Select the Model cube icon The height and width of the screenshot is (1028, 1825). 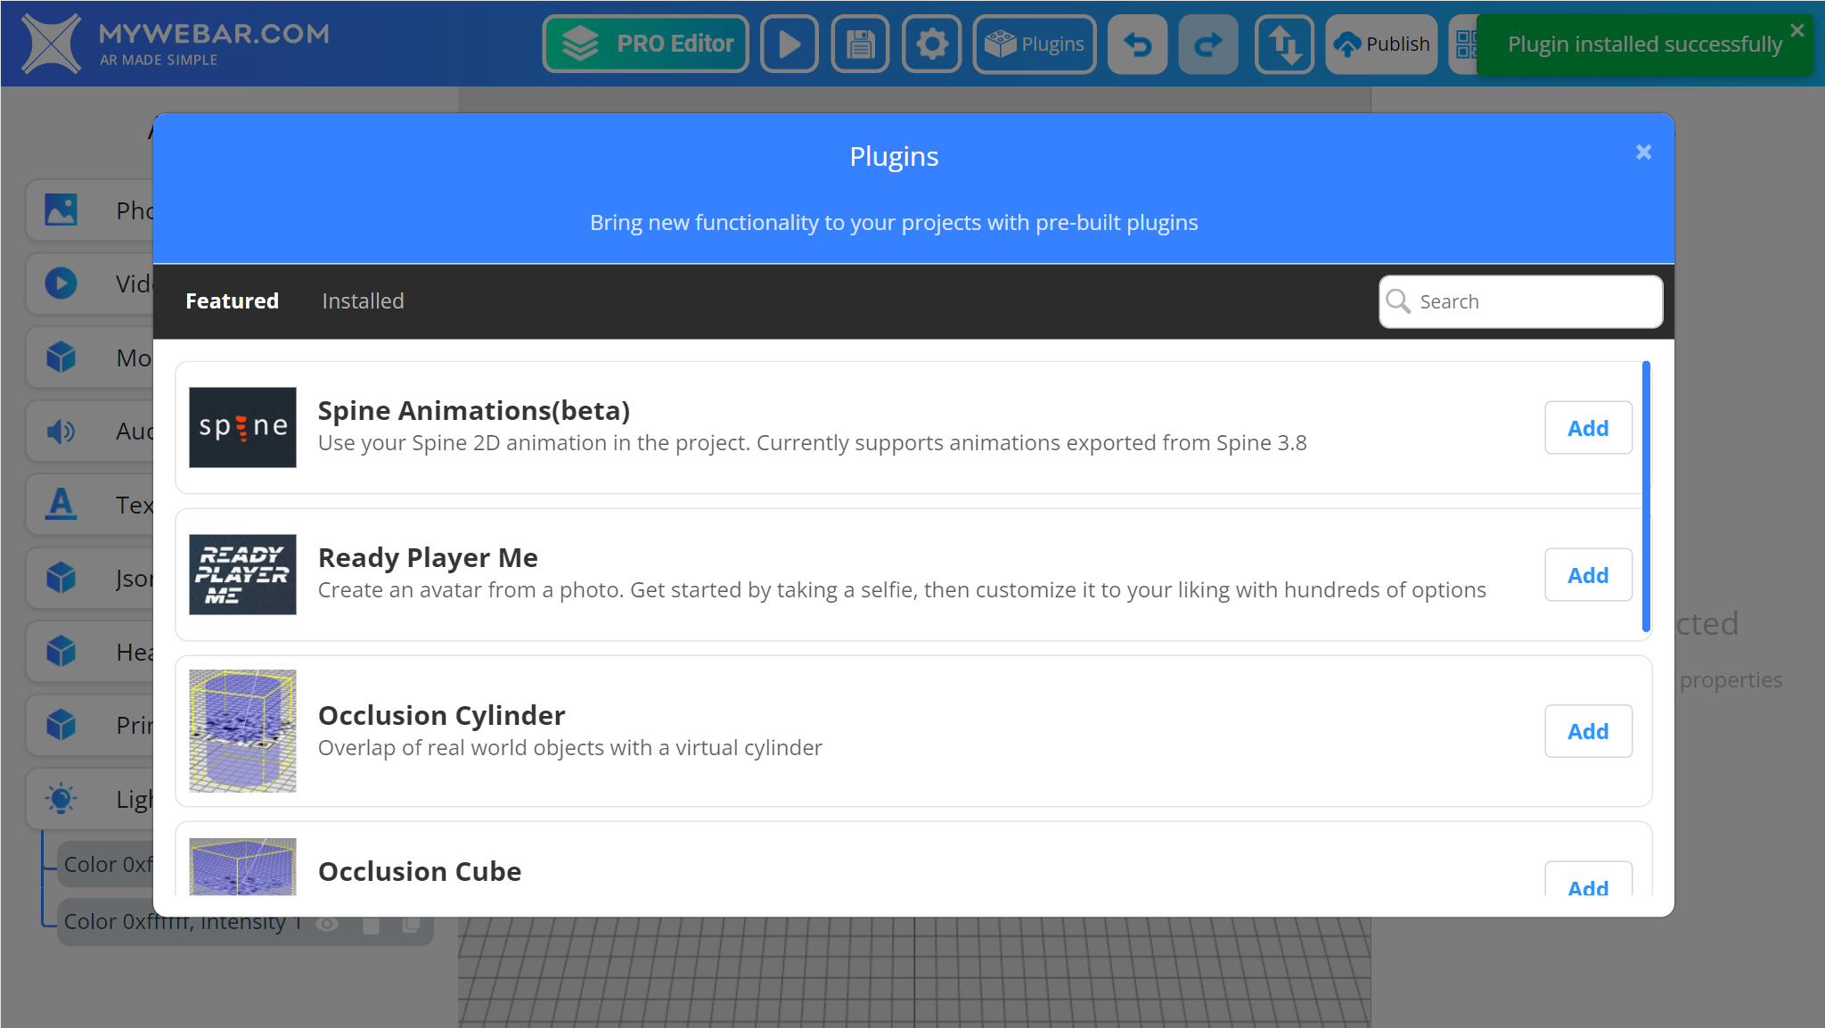pyautogui.click(x=61, y=358)
